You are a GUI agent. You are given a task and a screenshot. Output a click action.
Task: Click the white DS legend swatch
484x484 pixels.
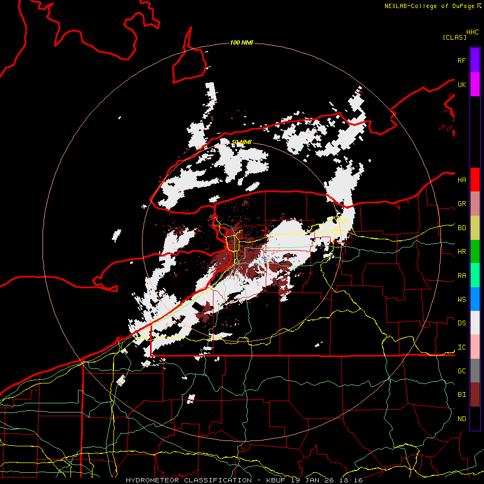tap(475, 323)
